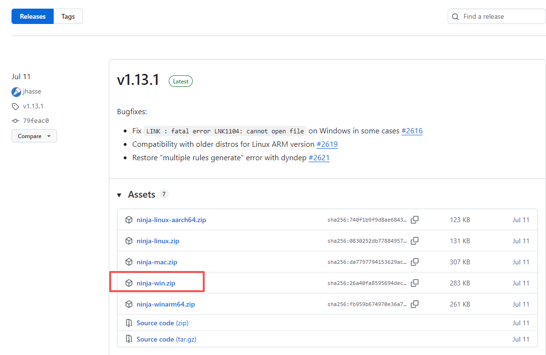The height and width of the screenshot is (355, 546).
Task: Click the package icon beside ninja-mac.zip
Action: click(129, 262)
